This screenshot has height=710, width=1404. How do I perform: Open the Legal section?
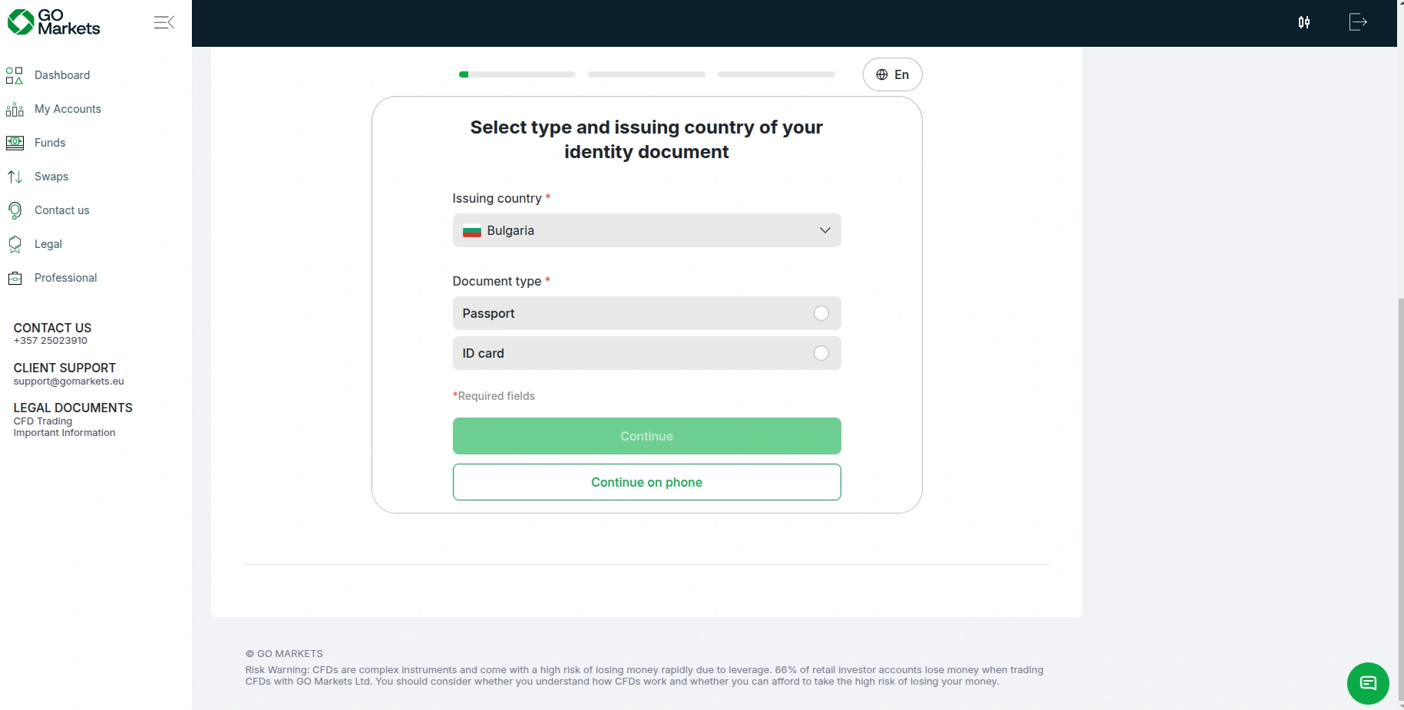coord(48,244)
